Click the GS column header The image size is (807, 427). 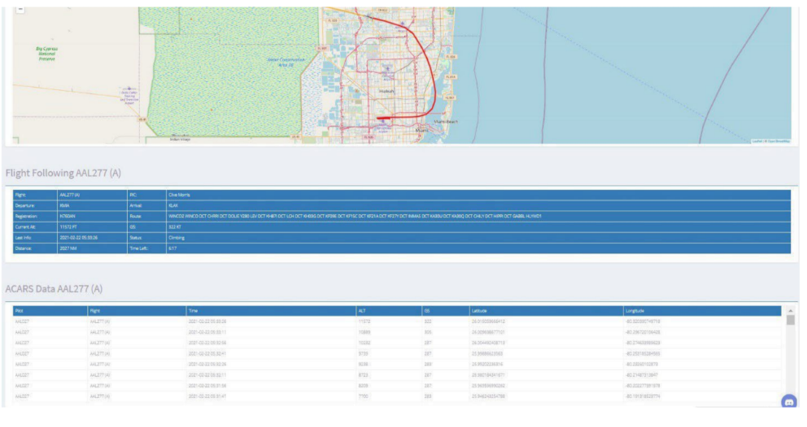click(426, 310)
